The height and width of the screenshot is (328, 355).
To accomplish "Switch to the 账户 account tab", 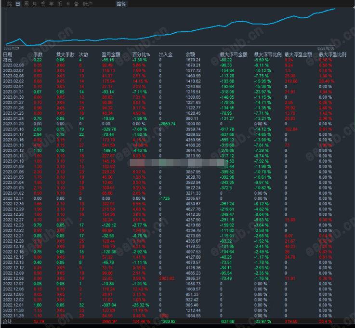I will click(88, 4).
